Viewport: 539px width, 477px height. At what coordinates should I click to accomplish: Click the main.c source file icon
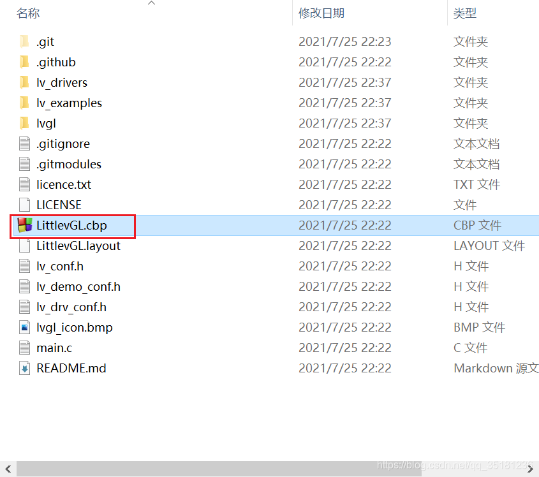click(x=24, y=348)
